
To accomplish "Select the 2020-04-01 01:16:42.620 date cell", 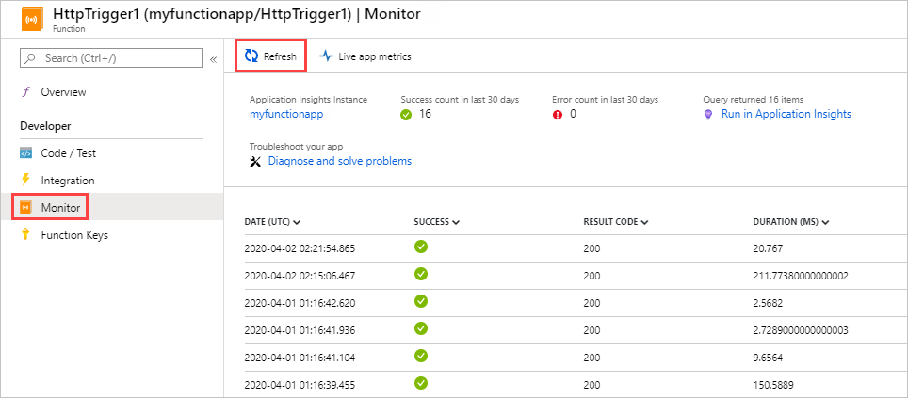I will click(x=300, y=303).
